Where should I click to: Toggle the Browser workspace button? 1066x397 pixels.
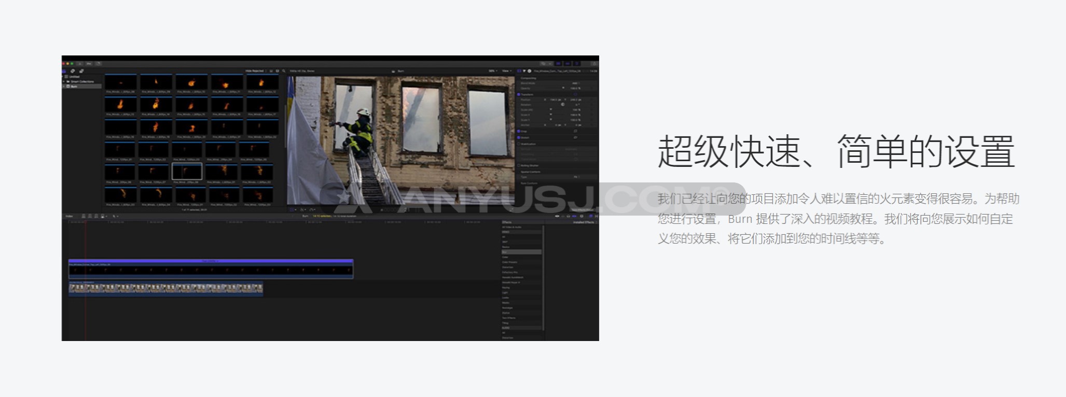pos(559,64)
